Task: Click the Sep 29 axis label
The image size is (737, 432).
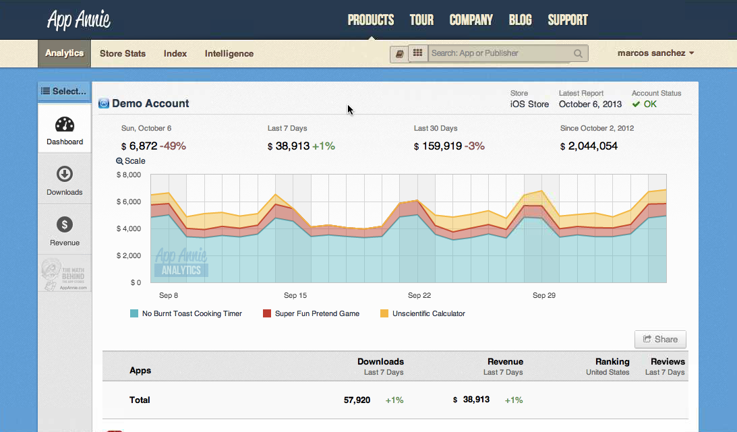Action: click(x=544, y=295)
